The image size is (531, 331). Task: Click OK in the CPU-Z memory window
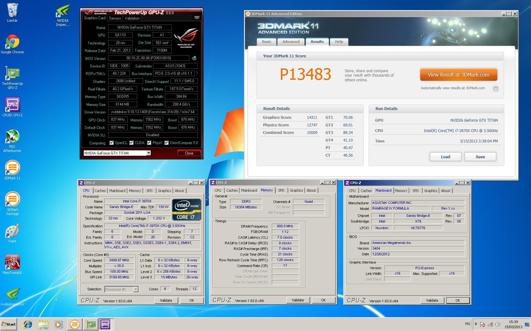tap(323, 300)
